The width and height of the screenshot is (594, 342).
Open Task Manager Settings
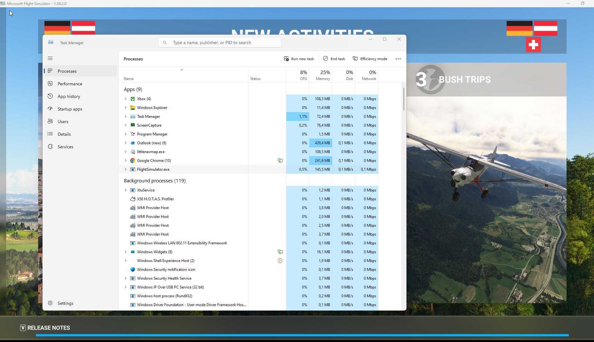[65, 303]
